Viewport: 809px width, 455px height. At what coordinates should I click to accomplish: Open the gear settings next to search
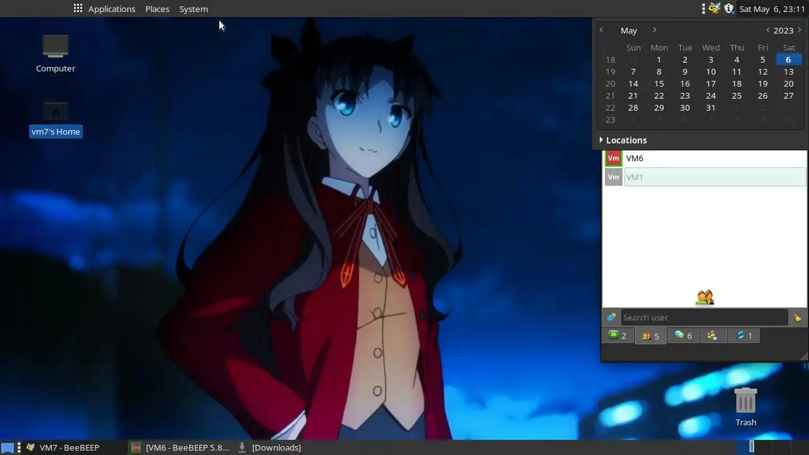[x=611, y=317]
